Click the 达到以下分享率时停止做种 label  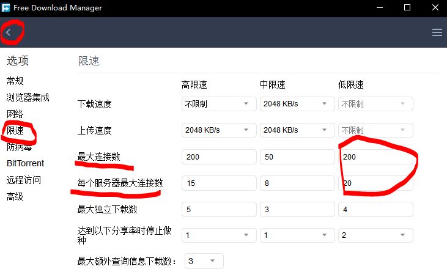pyautogui.click(x=124, y=235)
